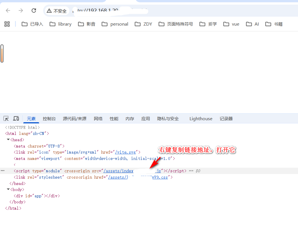Click the 不安全 security warning chip
The height and width of the screenshot is (237, 298).
tap(57, 11)
